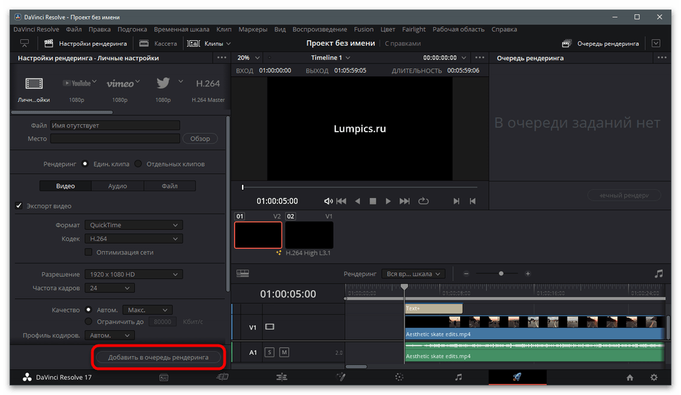This screenshot has width=681, height=395.
Task: Click the timeline zoom slider handle
Action: [501, 274]
